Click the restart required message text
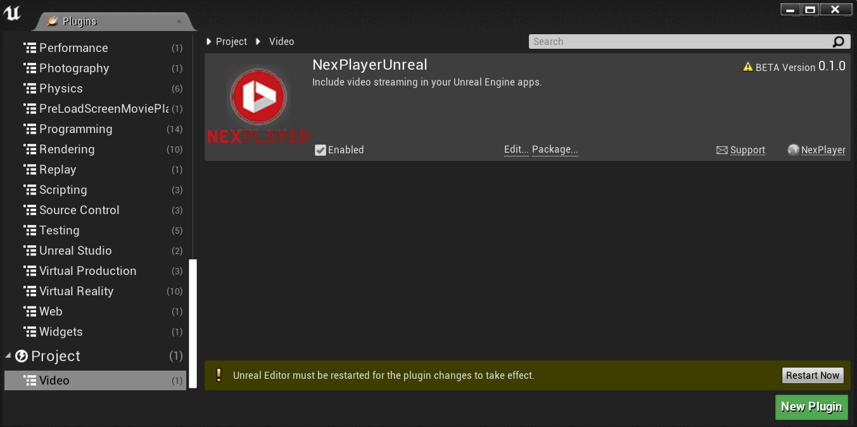Image resolution: width=857 pixels, height=427 pixels. [x=384, y=376]
